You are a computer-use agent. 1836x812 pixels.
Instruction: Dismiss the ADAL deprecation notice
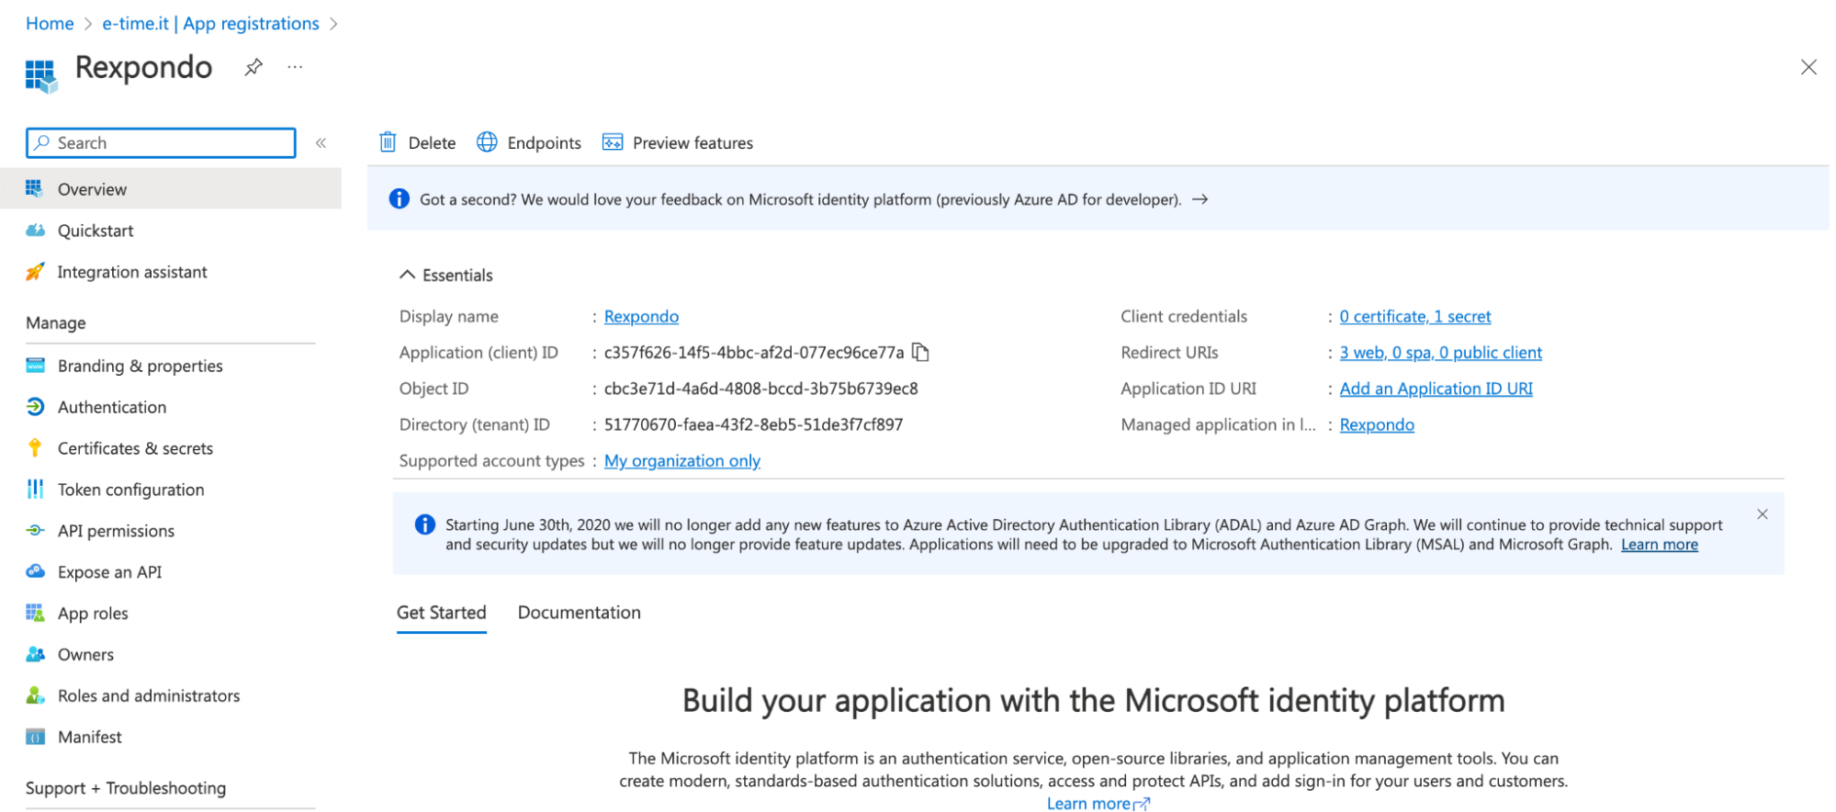(x=1762, y=514)
